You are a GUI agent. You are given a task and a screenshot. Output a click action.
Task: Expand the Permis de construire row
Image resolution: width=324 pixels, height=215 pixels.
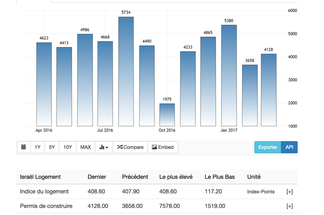(289, 206)
